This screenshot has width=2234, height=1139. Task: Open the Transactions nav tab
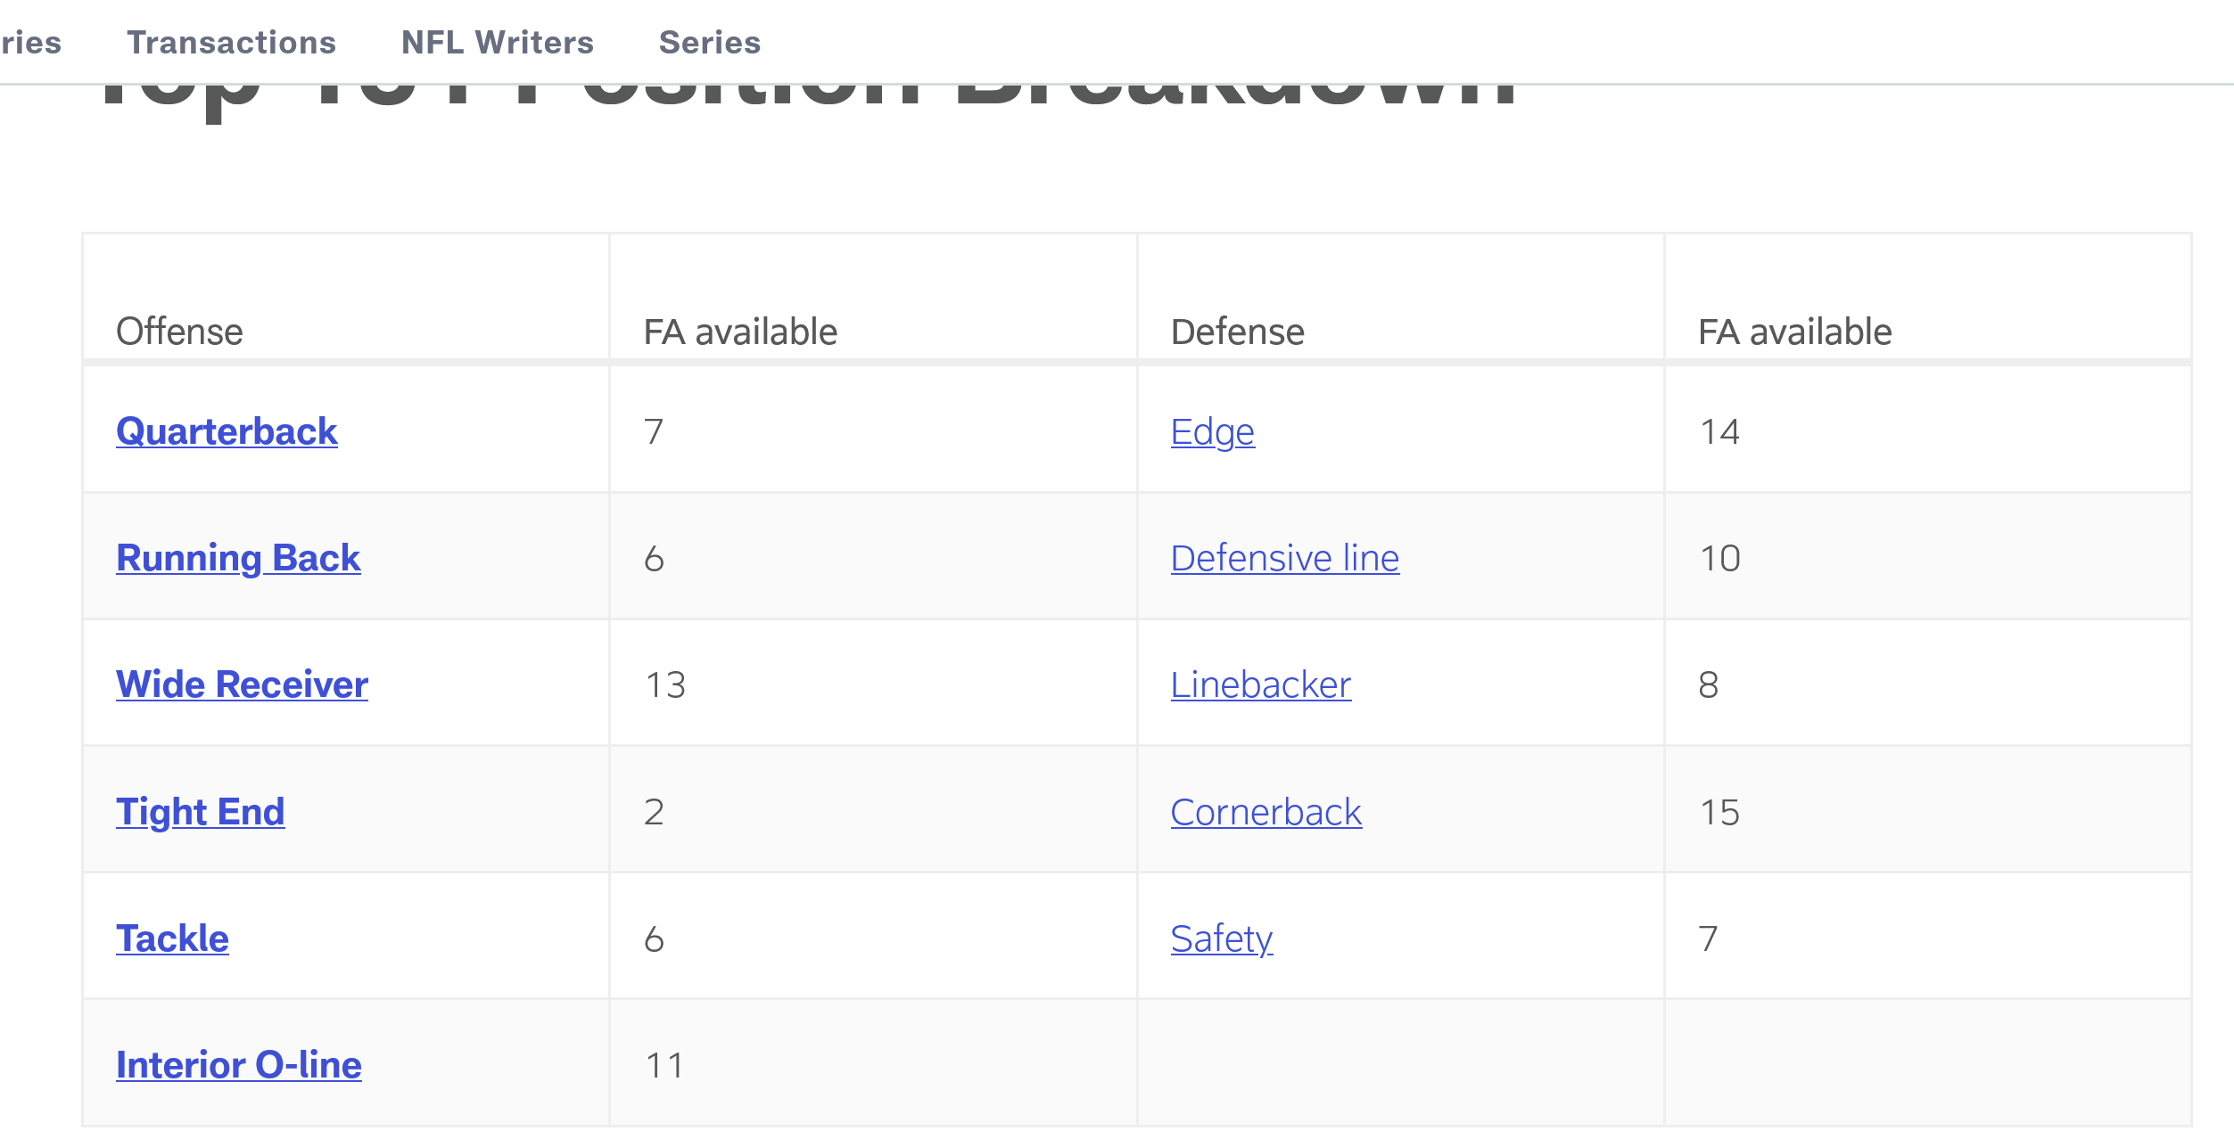231,42
